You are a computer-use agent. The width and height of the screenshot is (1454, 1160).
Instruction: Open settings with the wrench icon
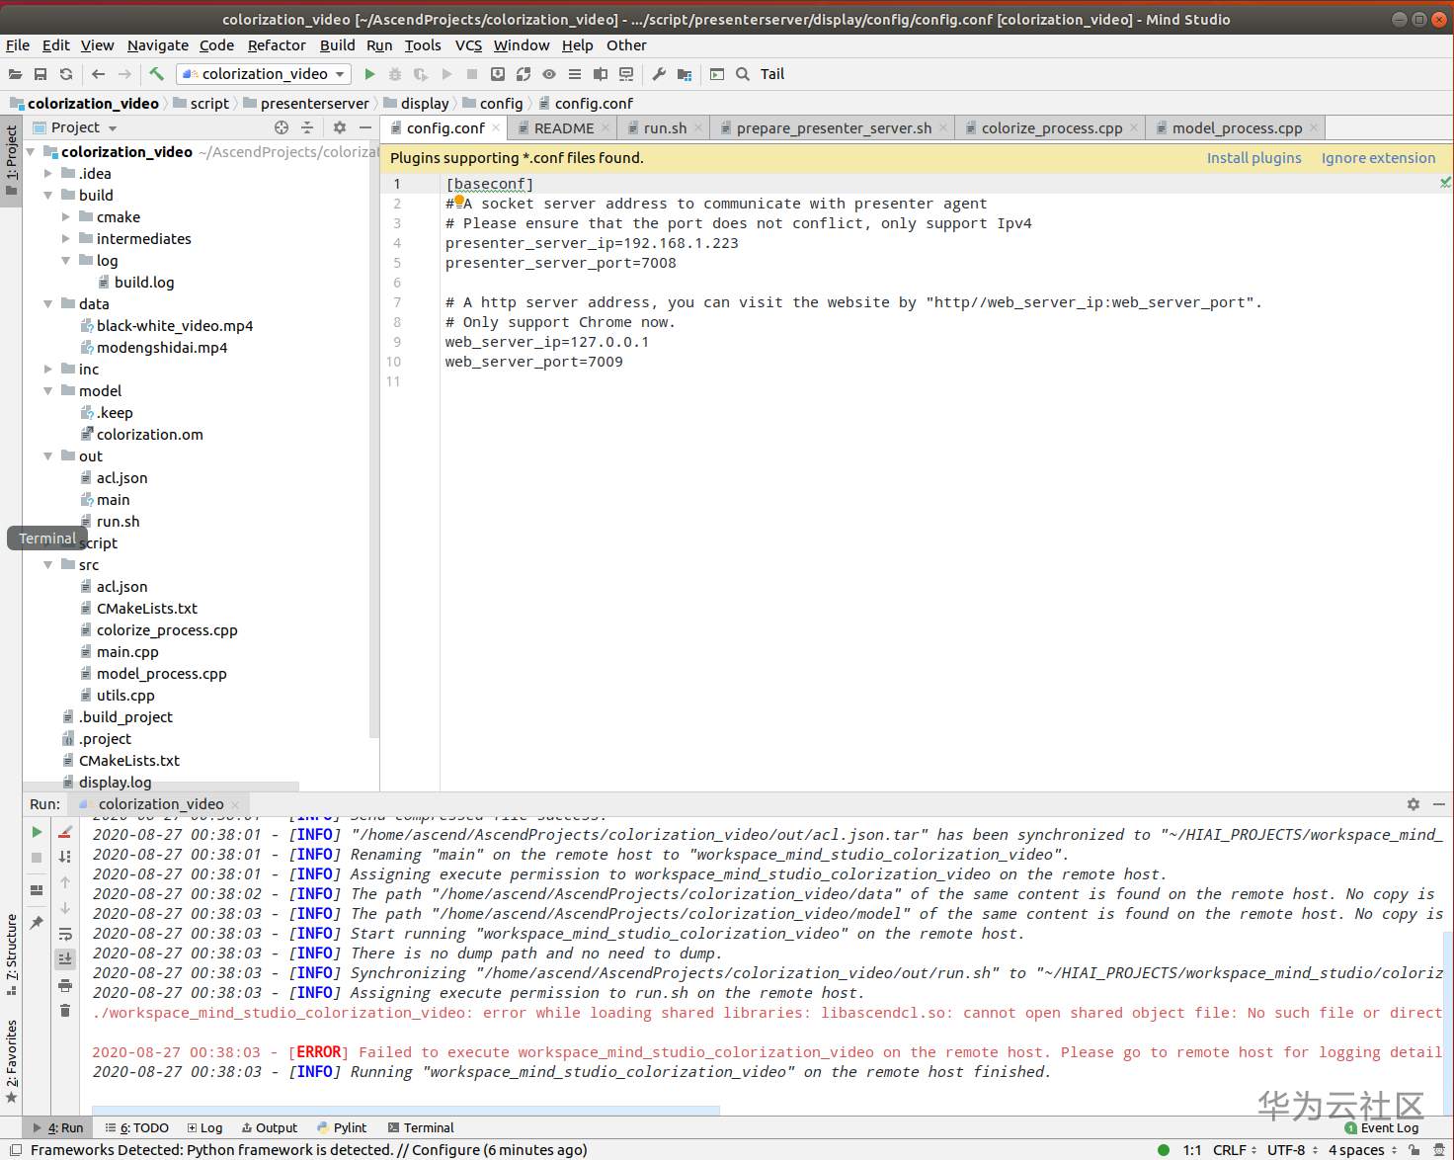click(x=659, y=74)
